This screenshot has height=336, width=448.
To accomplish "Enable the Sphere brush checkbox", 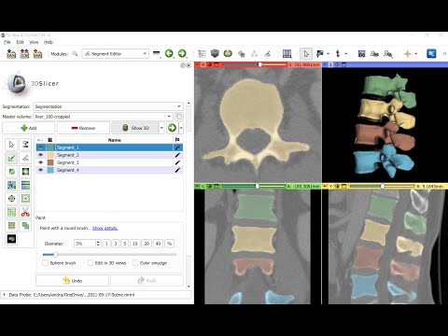I will pos(46,263).
